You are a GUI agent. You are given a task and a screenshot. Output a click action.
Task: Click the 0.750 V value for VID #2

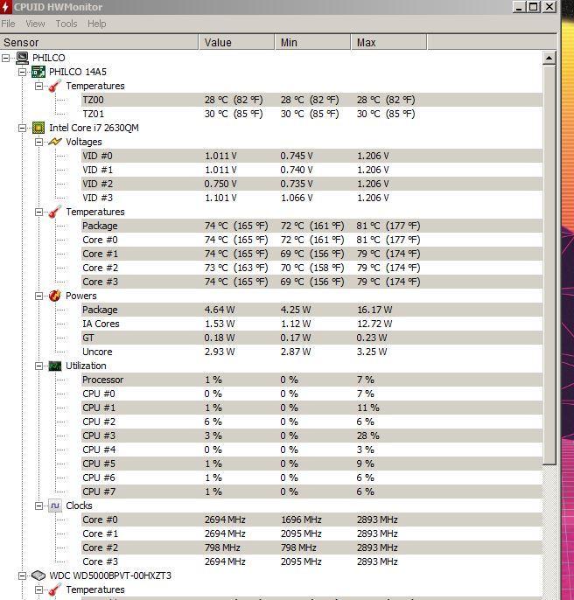pos(220,184)
